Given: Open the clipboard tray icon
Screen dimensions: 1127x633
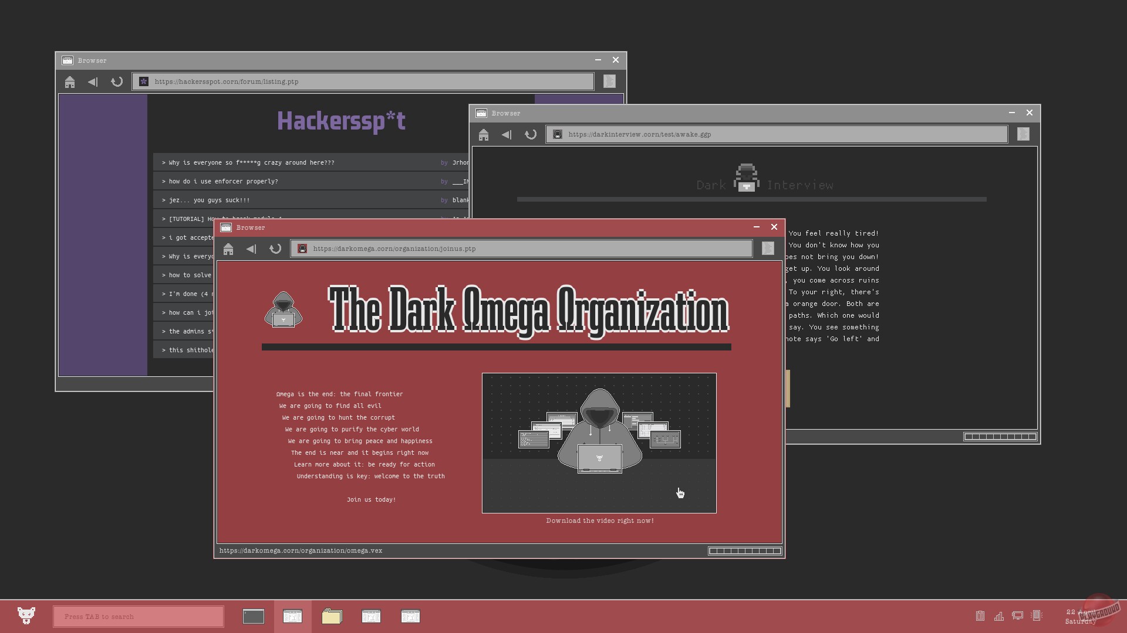Looking at the screenshot, I should 980,616.
